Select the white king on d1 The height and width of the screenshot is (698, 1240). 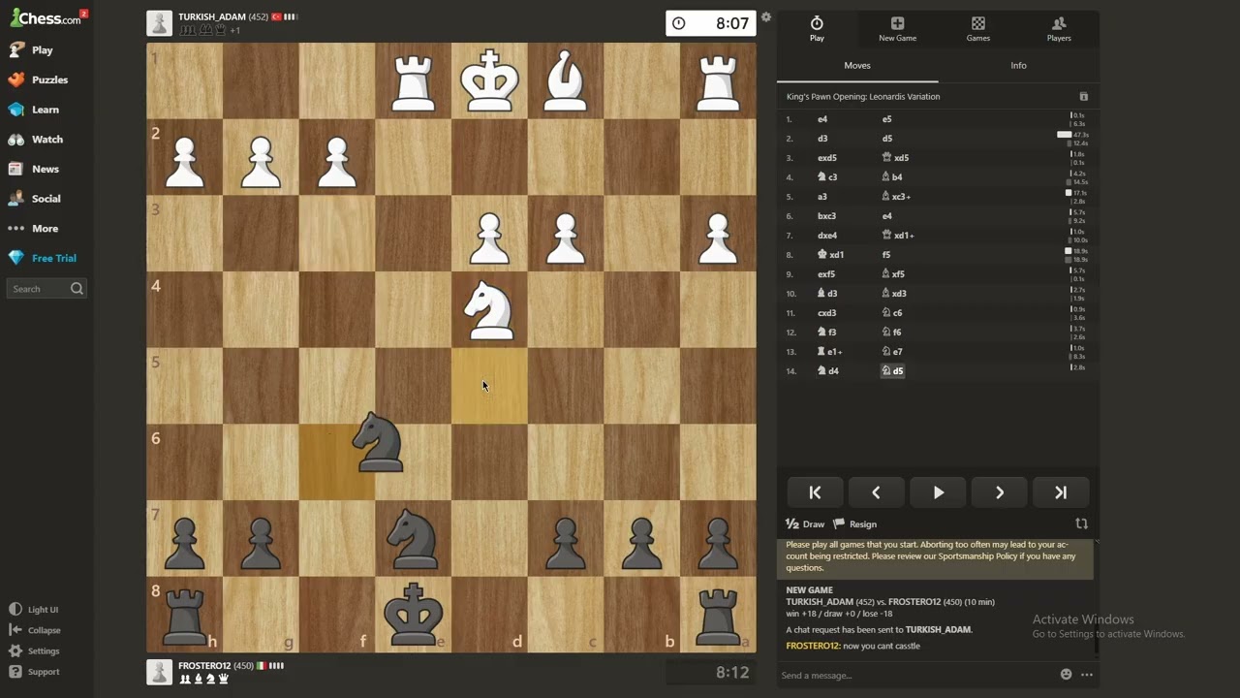click(x=489, y=80)
